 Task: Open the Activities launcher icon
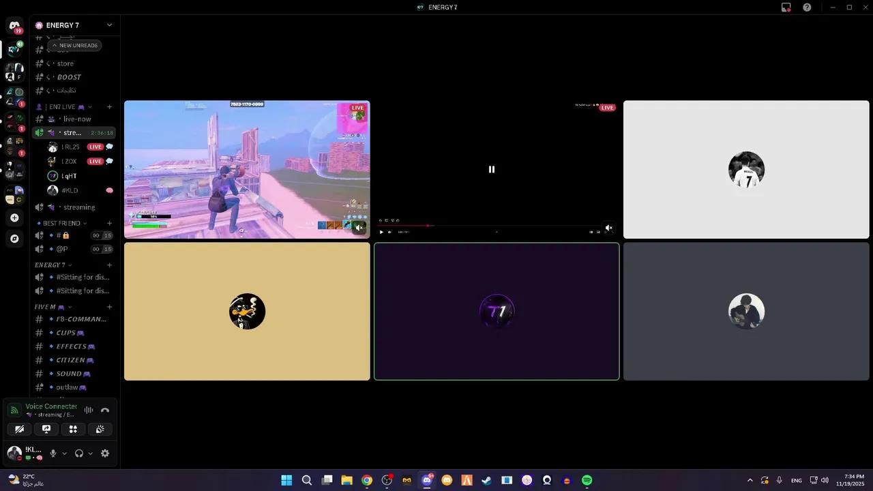73,429
